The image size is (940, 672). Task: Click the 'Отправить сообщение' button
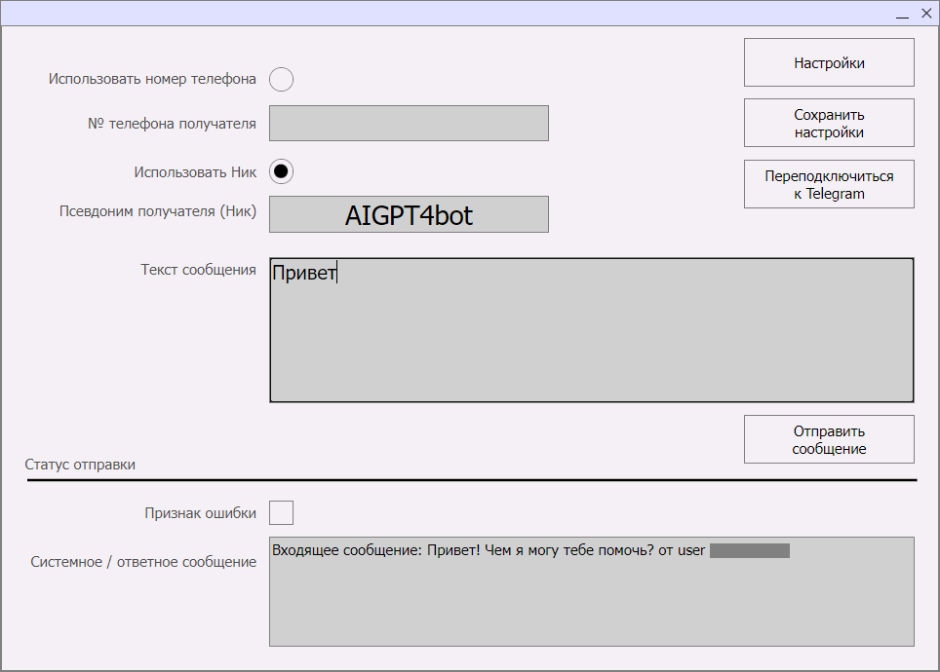click(828, 438)
